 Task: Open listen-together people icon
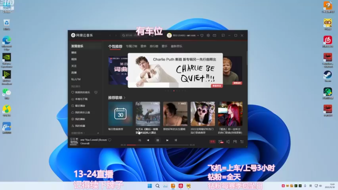pos(235,141)
